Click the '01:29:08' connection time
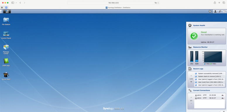This screenshot has height=112, width=227. pyautogui.click(x=212, y=95)
